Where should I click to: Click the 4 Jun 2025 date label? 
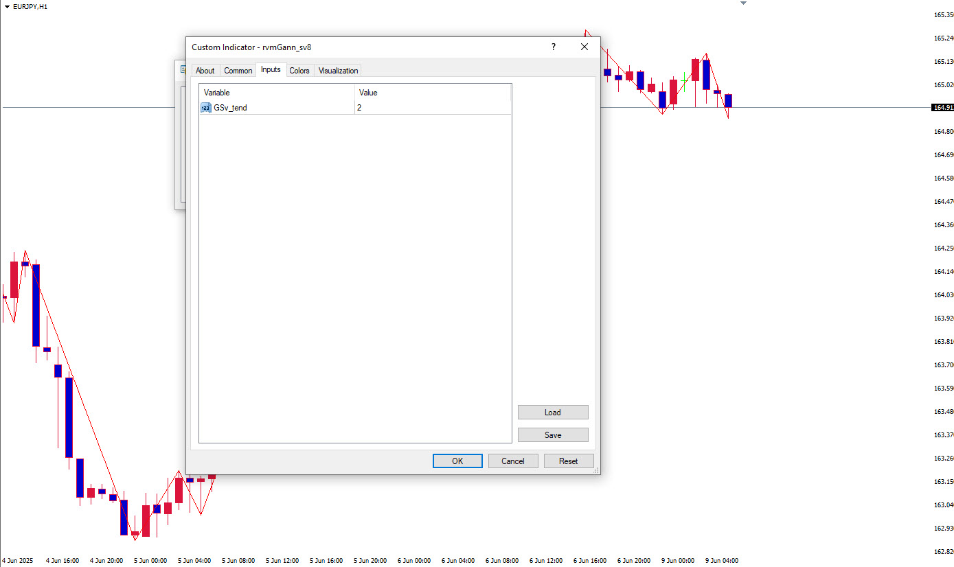coord(19,561)
